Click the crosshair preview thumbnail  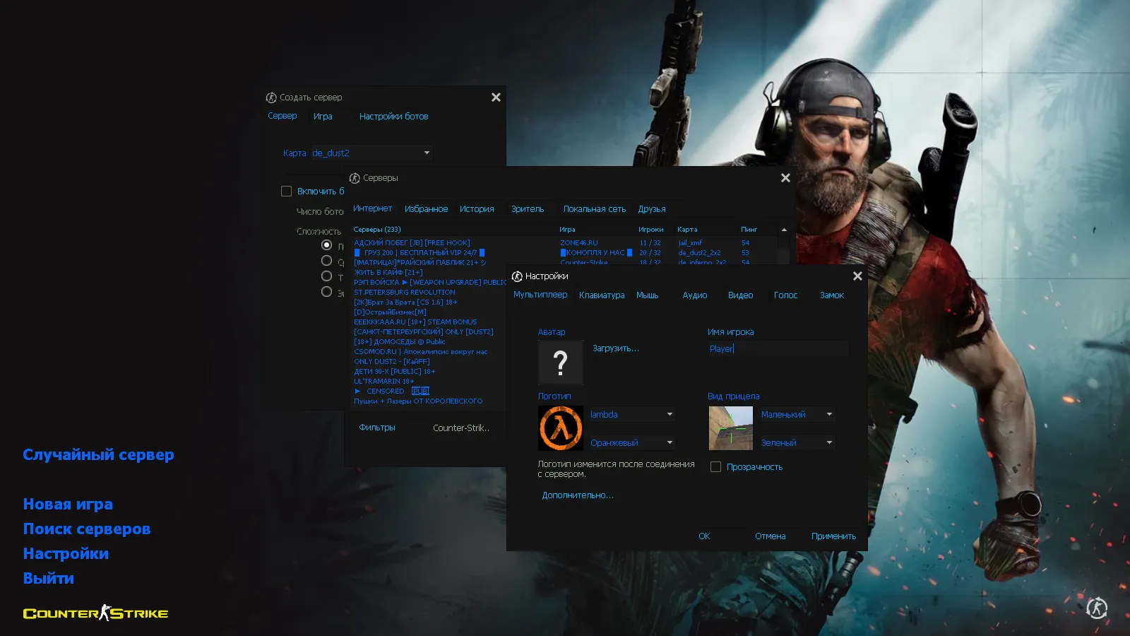point(730,428)
